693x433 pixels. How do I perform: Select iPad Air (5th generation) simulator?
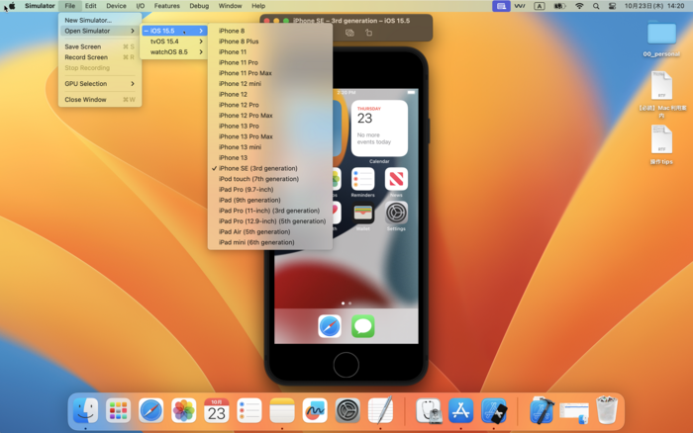[254, 231]
